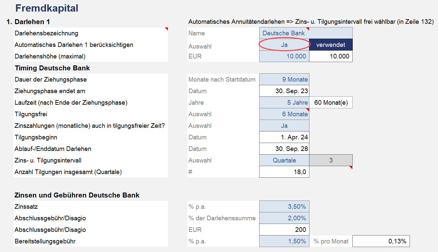
Task: Open the Laufzeit '5 Jahre' selection
Action: tap(284, 102)
